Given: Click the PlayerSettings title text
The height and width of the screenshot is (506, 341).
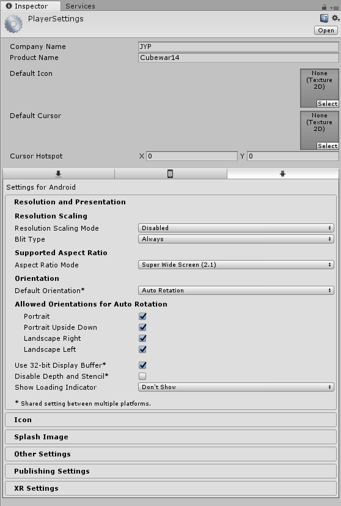Looking at the screenshot, I should (x=56, y=19).
